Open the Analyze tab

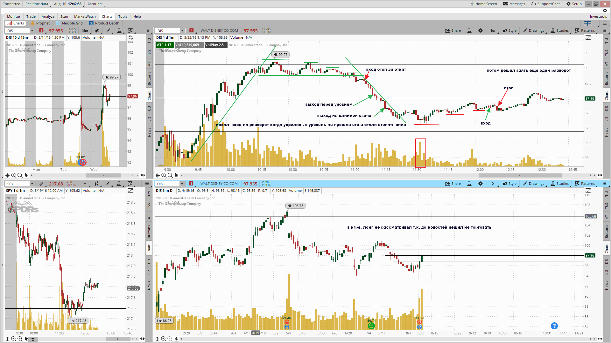[x=48, y=17]
